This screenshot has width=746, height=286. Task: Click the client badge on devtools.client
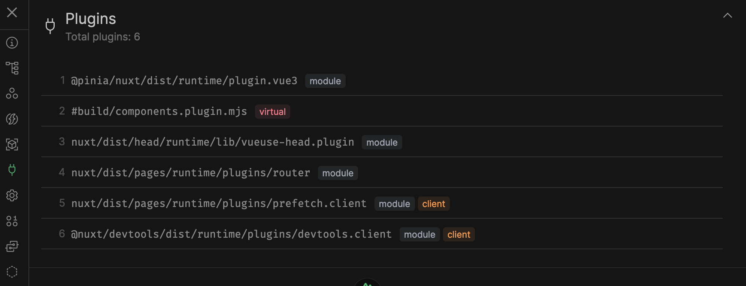pos(459,234)
